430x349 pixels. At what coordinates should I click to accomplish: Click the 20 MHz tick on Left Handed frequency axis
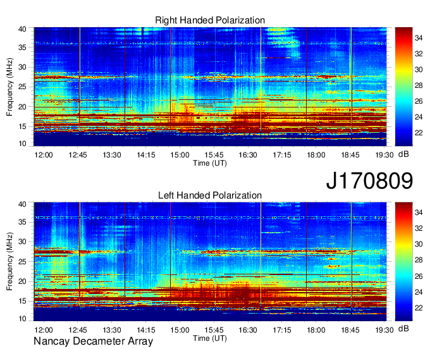click(x=22, y=281)
